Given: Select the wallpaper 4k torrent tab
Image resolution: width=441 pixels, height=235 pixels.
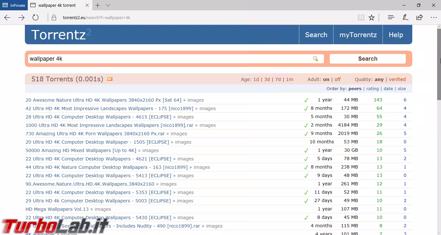Looking at the screenshot, I should tap(60, 5).
